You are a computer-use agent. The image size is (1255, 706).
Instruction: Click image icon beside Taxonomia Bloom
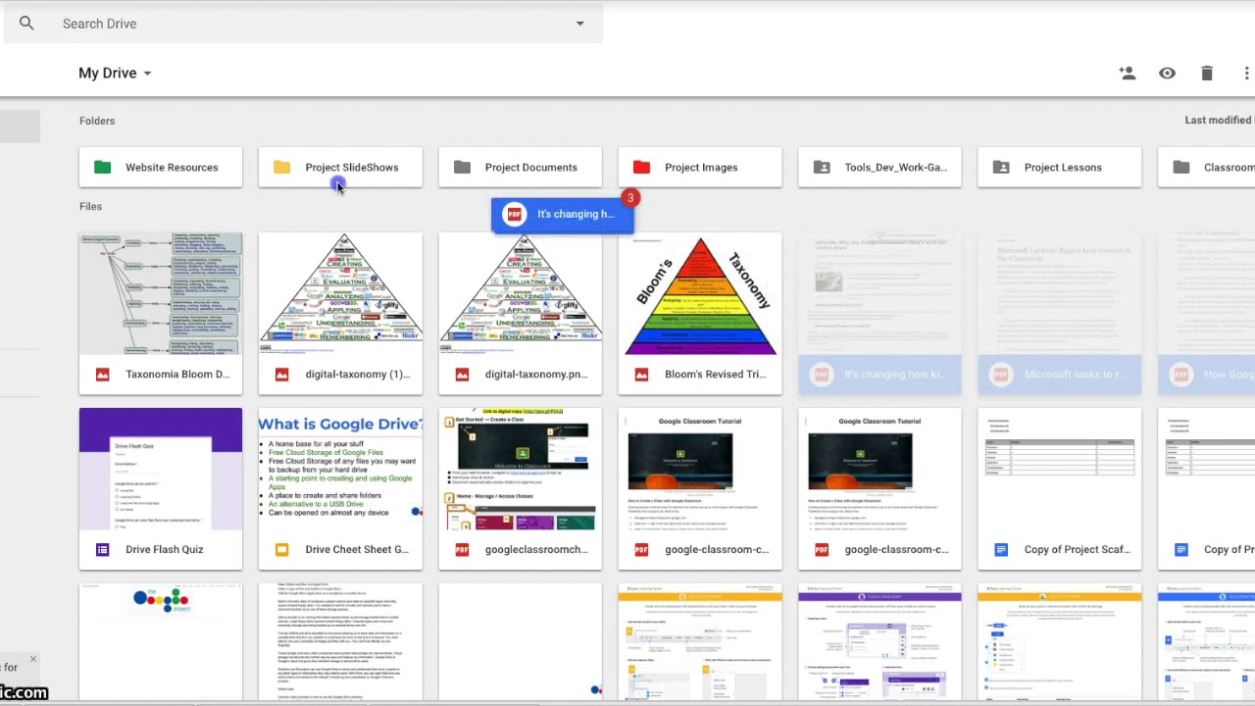click(102, 375)
